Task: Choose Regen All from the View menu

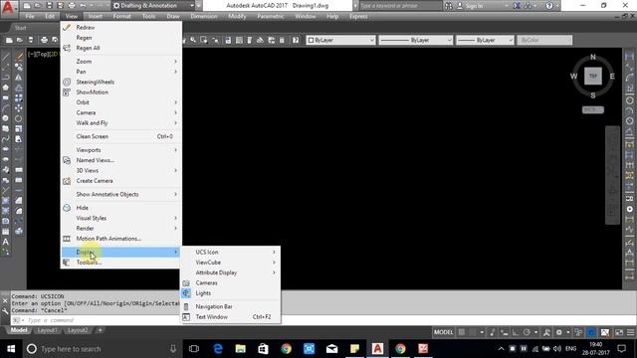Action: click(x=121, y=48)
